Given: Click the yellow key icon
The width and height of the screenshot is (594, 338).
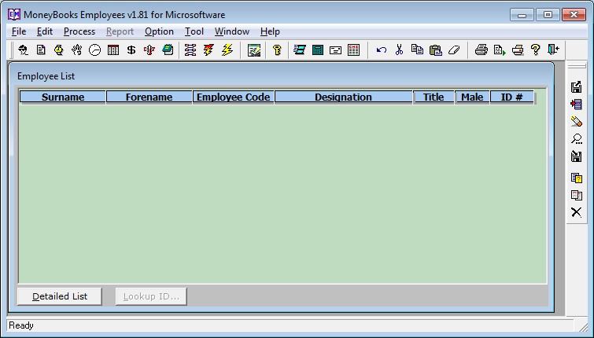Looking at the screenshot, I should (x=277, y=50).
